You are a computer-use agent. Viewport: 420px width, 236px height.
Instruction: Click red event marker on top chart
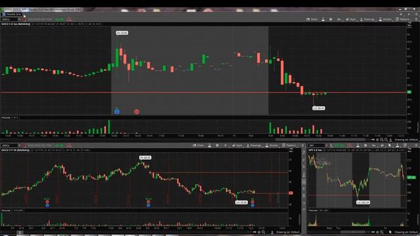[x=136, y=111]
